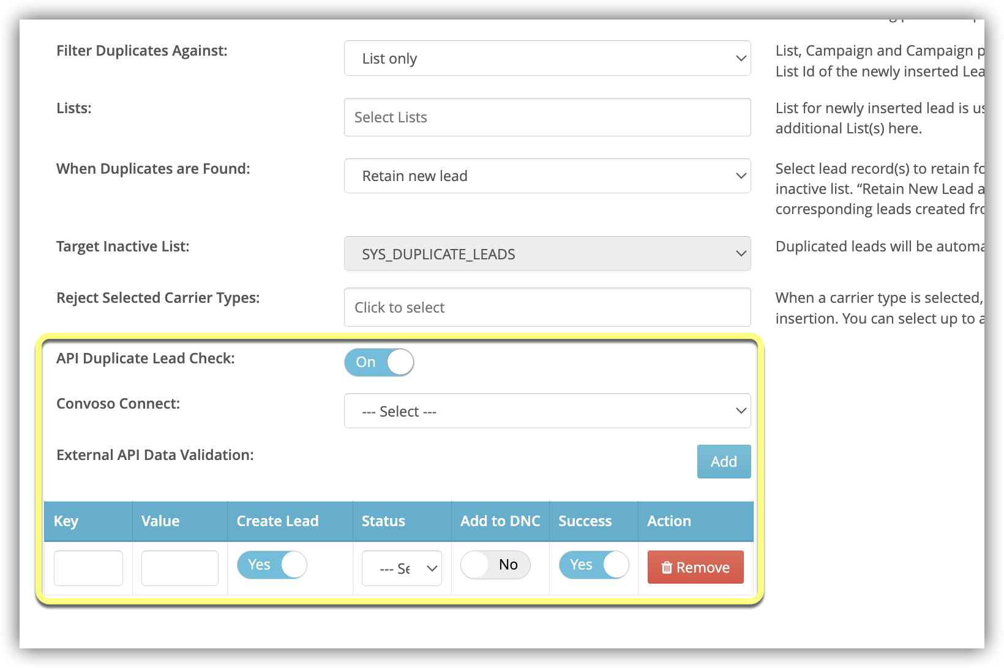Viewport: 1004px width, 668px height.
Task: Click the chevron arrow on SYS_DUPLICATE_LEADS dropdown
Action: [x=741, y=254]
